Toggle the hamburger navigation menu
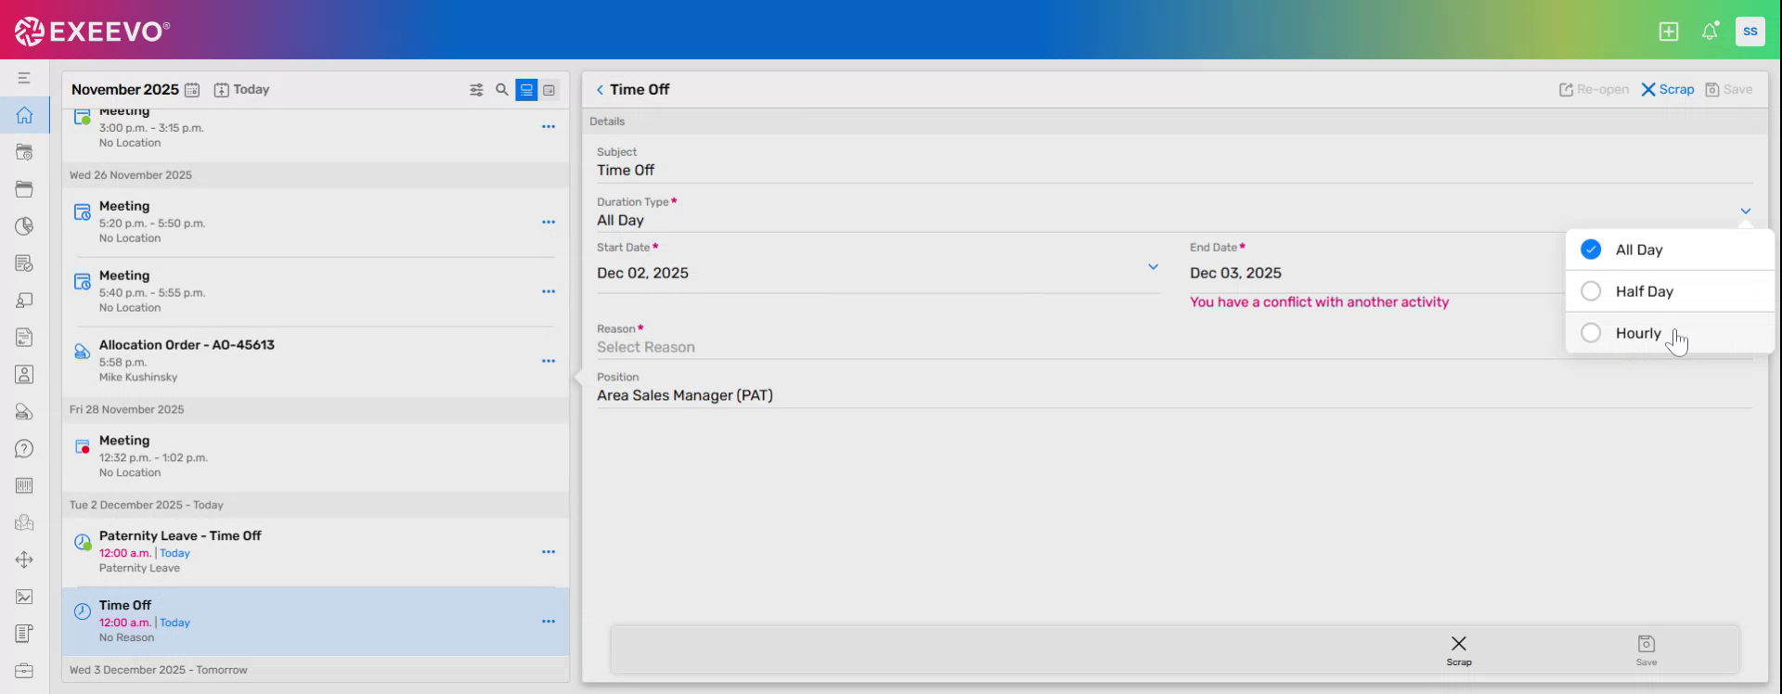1782x694 pixels. pyautogui.click(x=24, y=78)
